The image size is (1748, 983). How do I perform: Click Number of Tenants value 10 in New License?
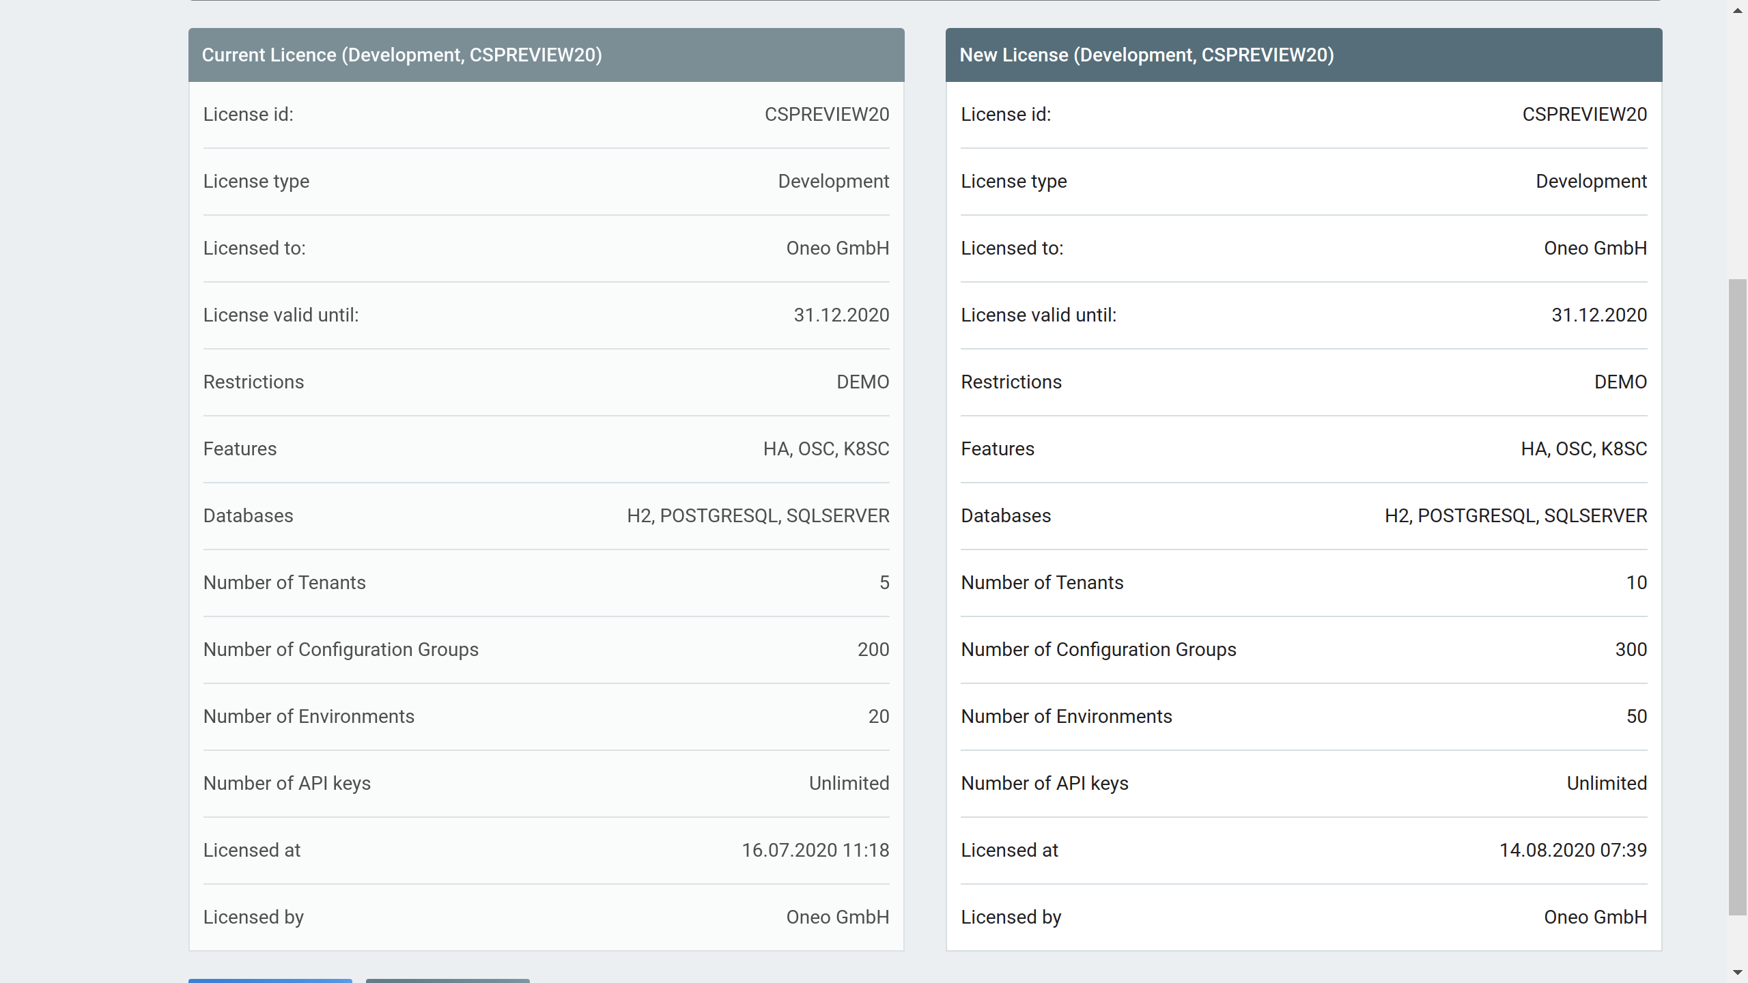pyautogui.click(x=1637, y=582)
